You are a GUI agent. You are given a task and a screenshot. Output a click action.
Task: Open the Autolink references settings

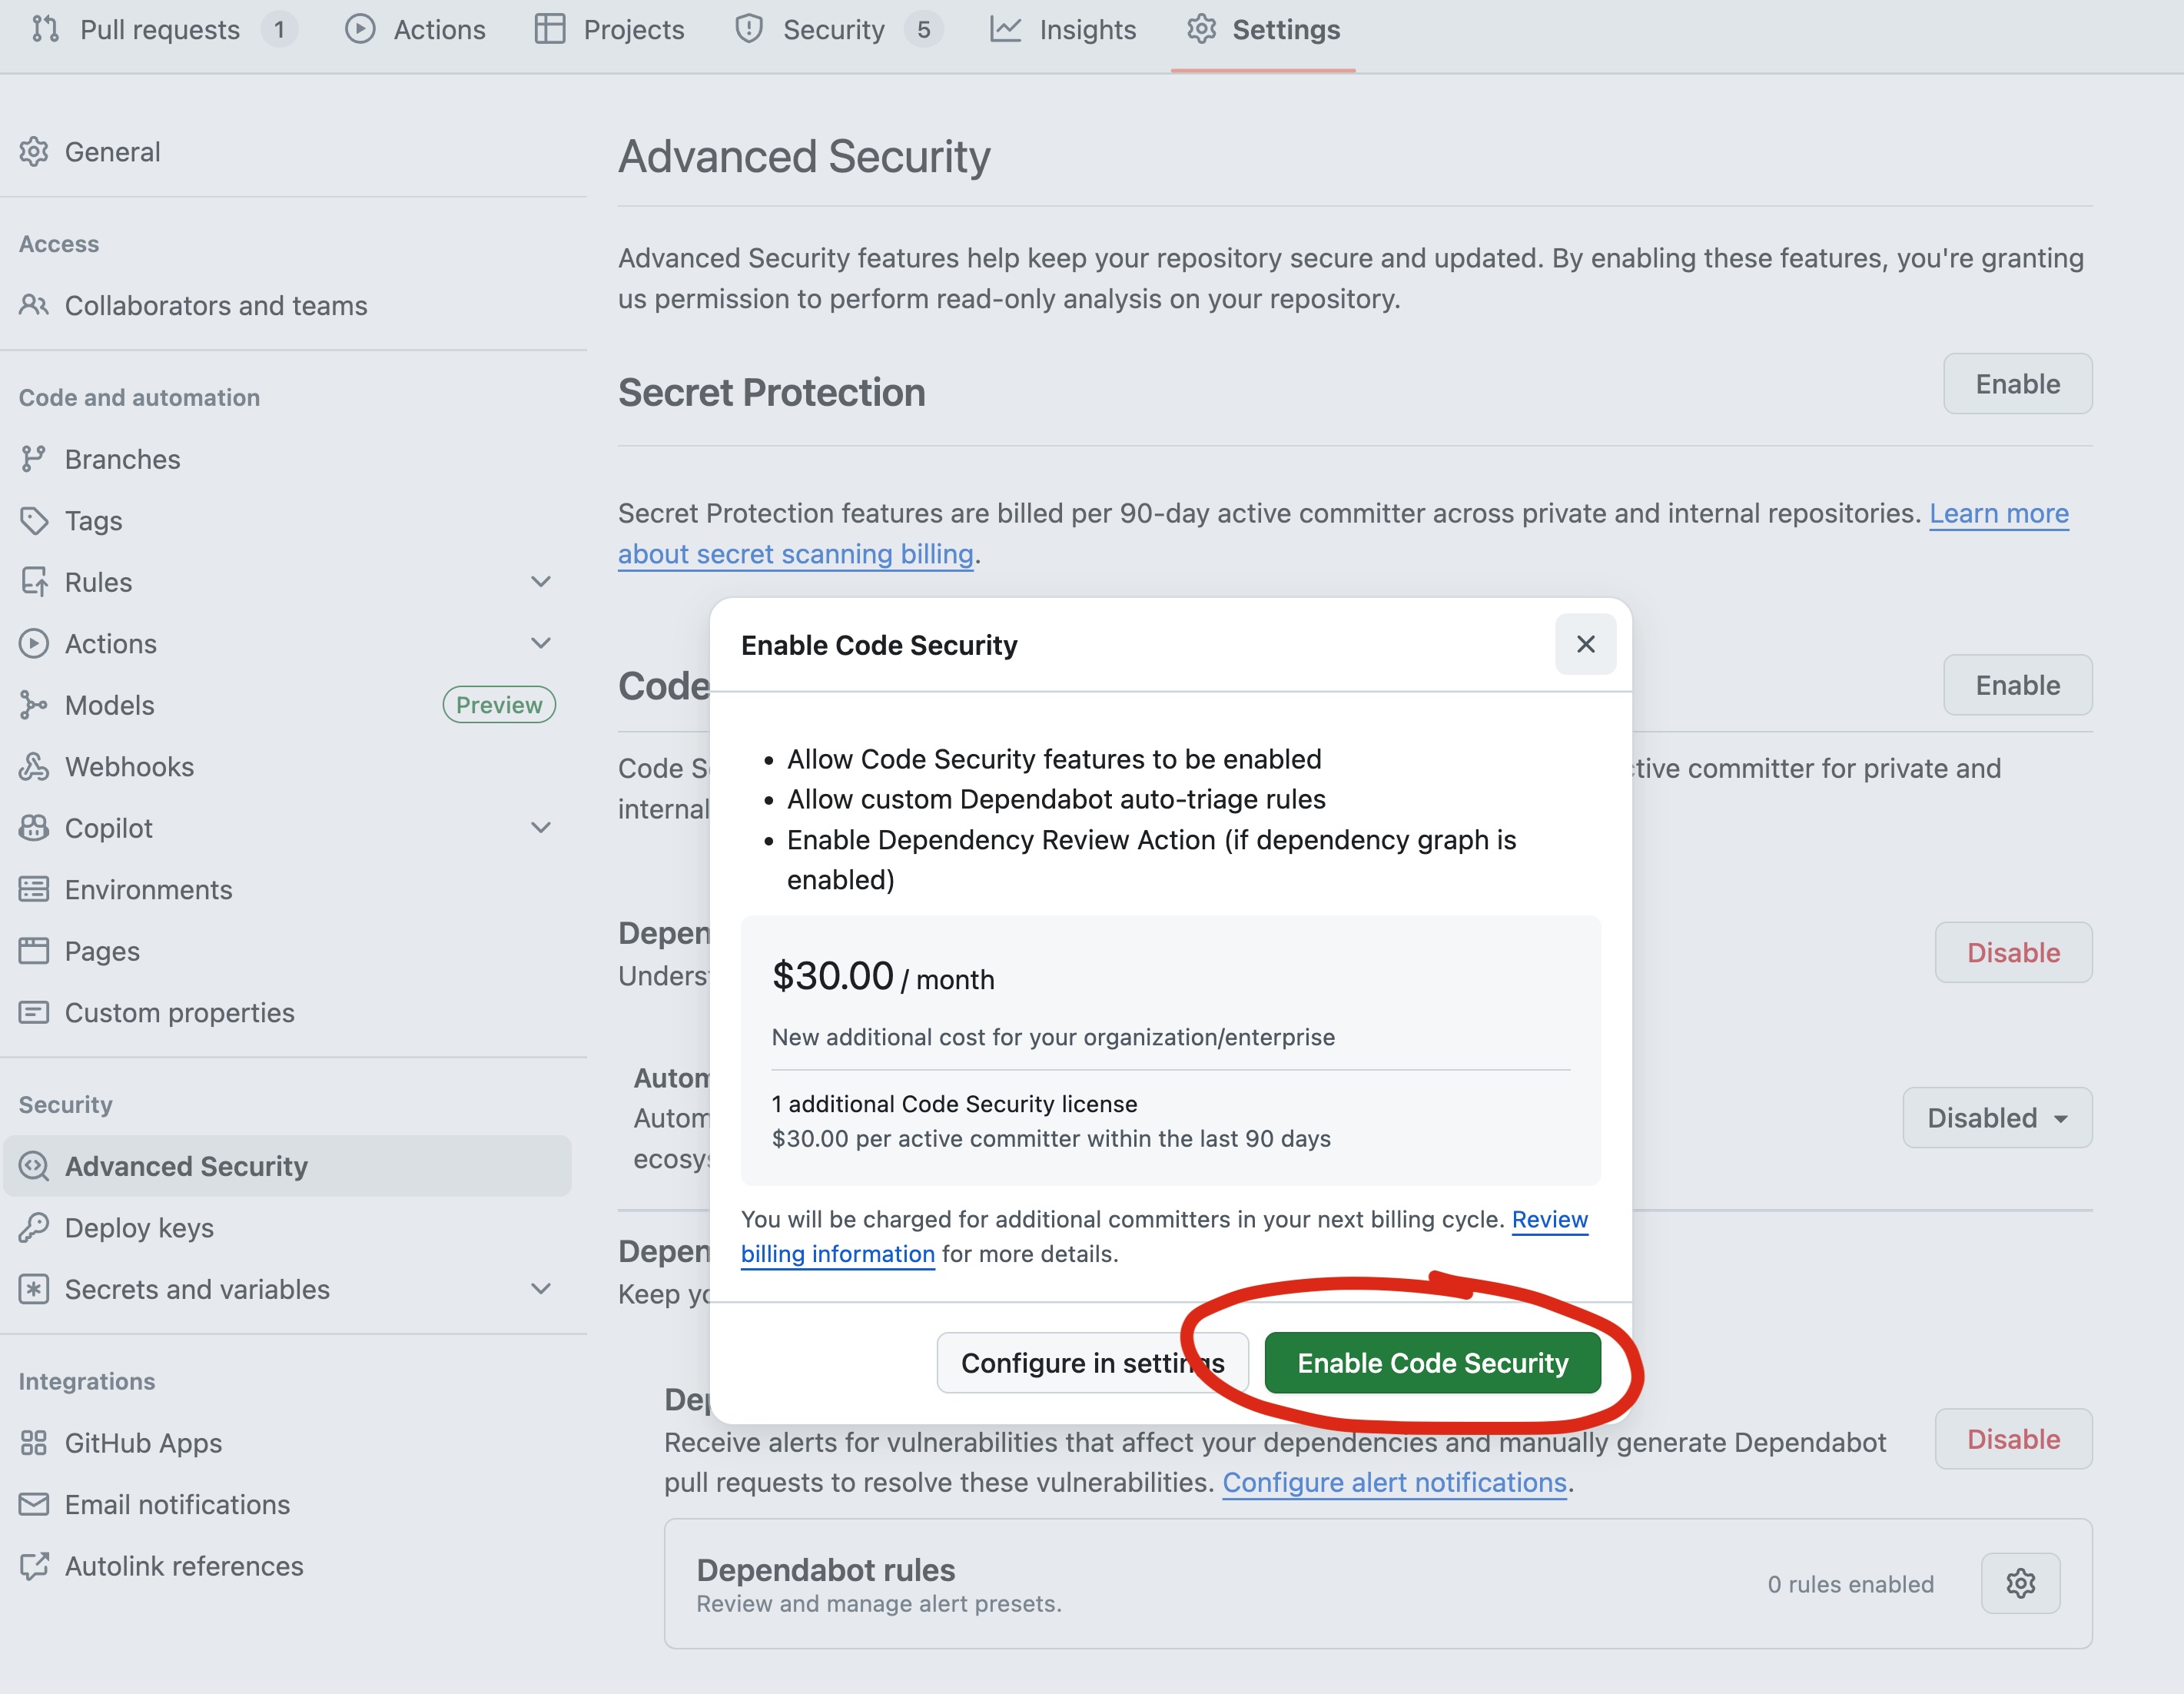(x=184, y=1566)
